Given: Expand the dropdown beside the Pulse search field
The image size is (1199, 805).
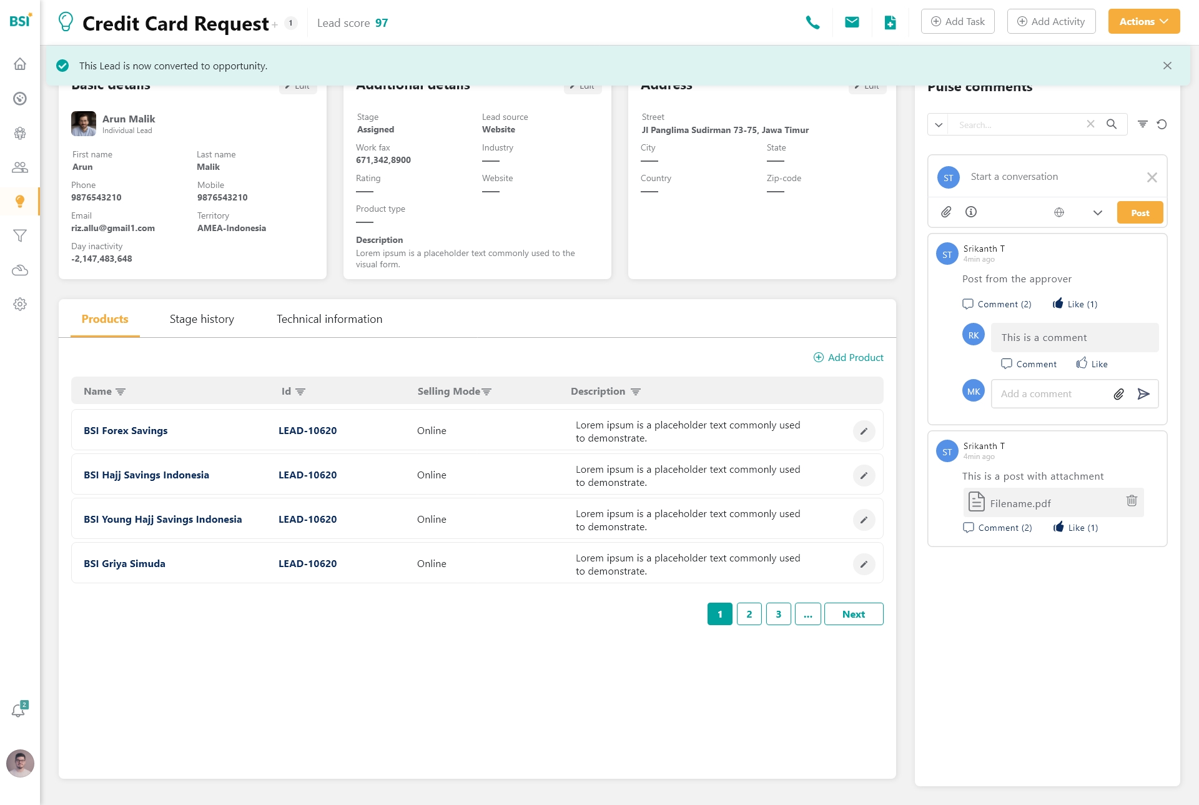Looking at the screenshot, I should pos(938,124).
